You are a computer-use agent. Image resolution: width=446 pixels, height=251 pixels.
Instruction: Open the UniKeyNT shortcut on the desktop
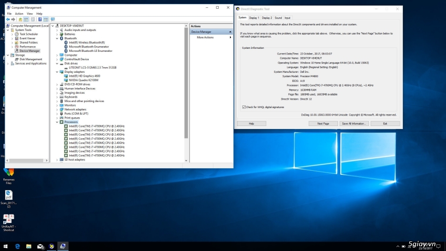[8, 219]
